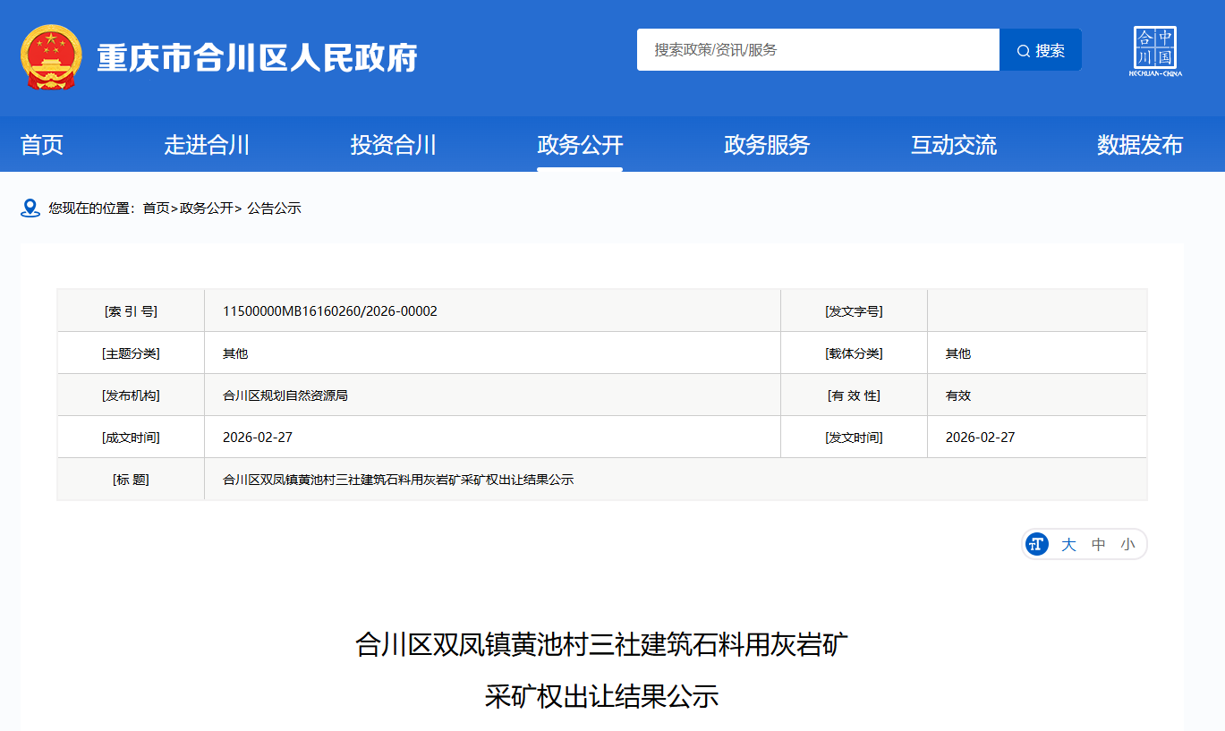Open the 首页 navigation tab

click(42, 145)
